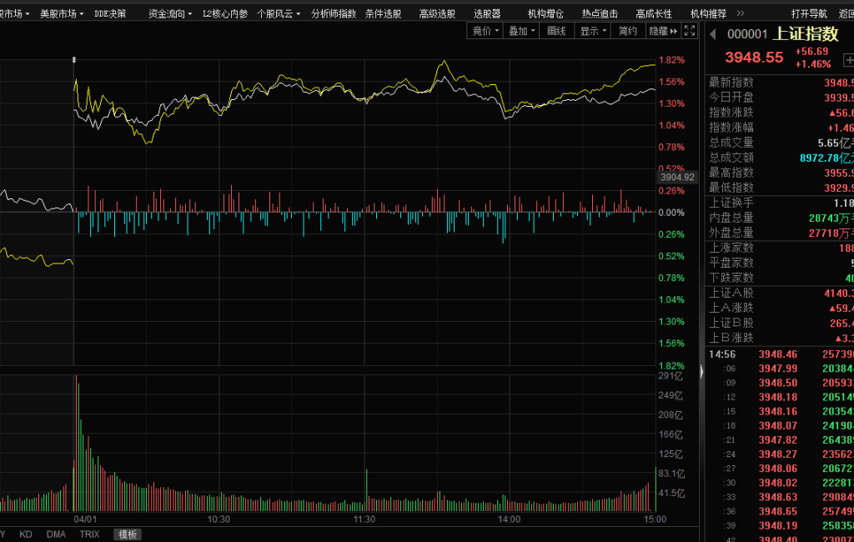Click the double-chevron more menu icon
The width and height of the screenshot is (854, 542).
674,31
